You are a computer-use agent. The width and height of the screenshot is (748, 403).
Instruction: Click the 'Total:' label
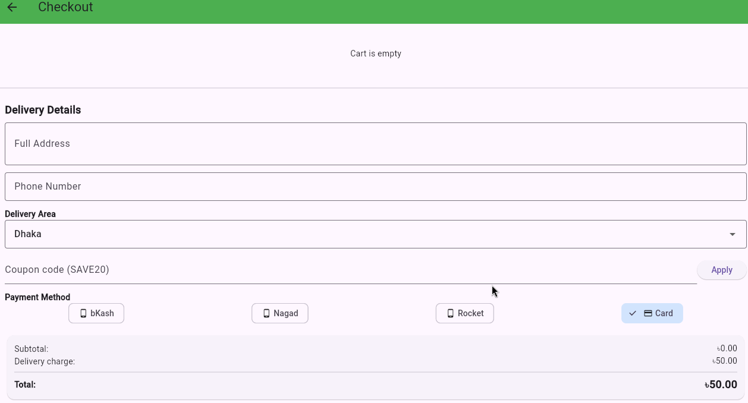pyautogui.click(x=25, y=385)
